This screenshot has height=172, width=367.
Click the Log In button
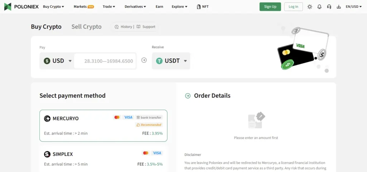pos(293,6)
